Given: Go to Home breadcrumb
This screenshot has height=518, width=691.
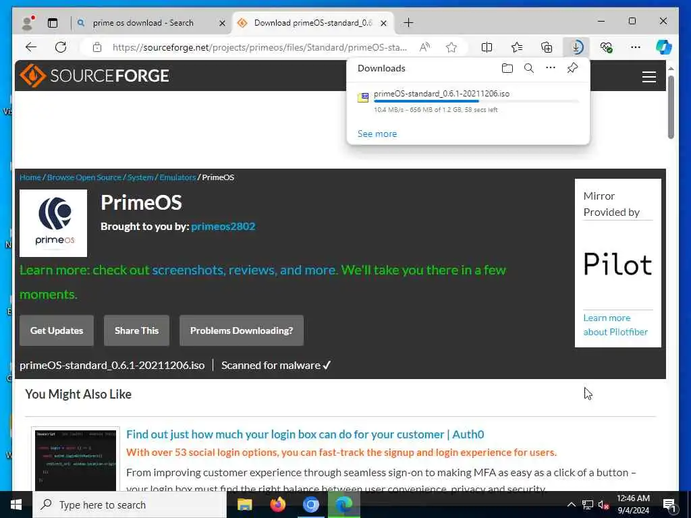Looking at the screenshot, I should point(30,177).
